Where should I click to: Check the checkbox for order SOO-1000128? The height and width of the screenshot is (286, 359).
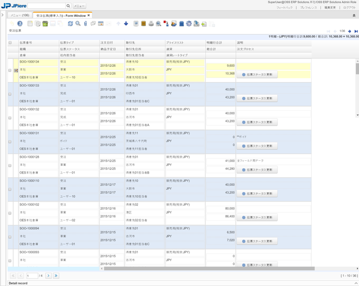[x=10, y=166]
